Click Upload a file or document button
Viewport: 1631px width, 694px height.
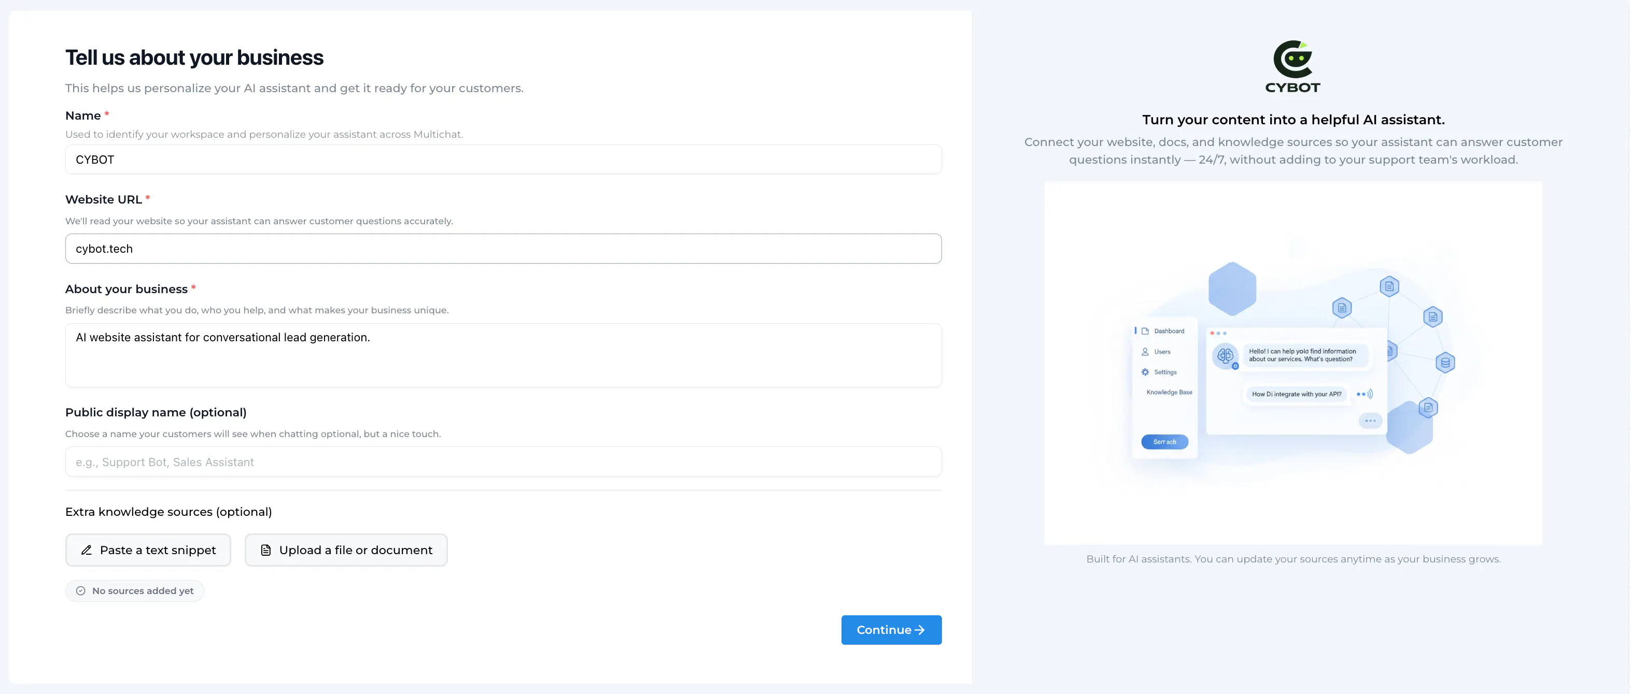click(x=346, y=551)
